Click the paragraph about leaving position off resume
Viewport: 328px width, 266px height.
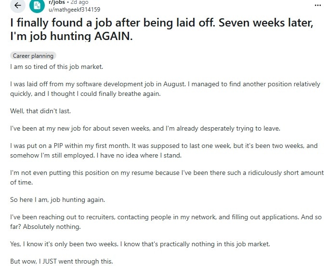167,177
